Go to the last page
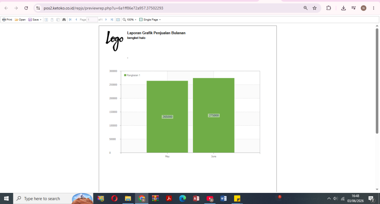 (x=112, y=20)
